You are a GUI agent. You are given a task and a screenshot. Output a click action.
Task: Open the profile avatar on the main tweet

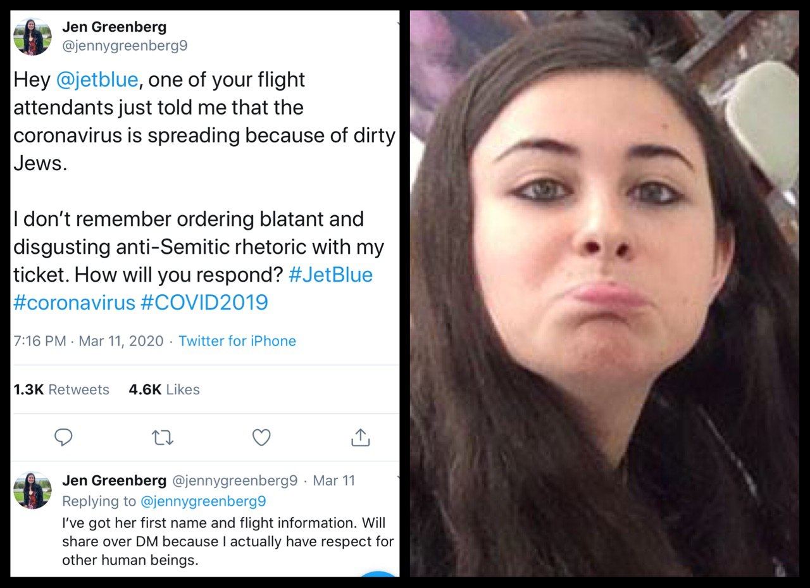tap(32, 36)
